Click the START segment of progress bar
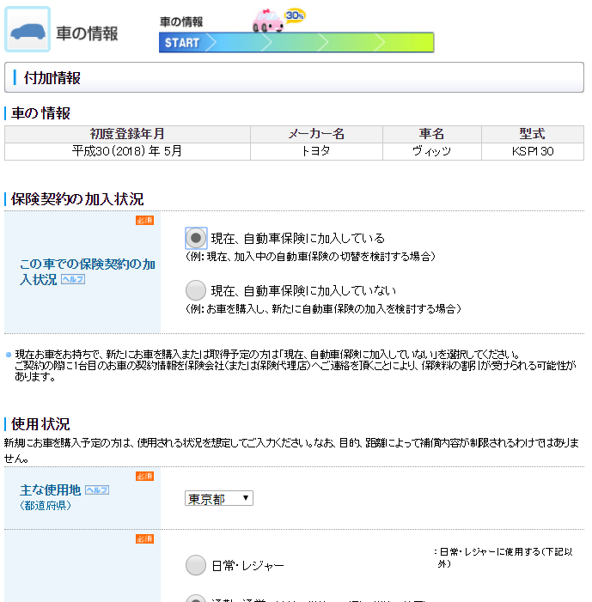Image resolution: width=592 pixels, height=602 pixels. 181,43
